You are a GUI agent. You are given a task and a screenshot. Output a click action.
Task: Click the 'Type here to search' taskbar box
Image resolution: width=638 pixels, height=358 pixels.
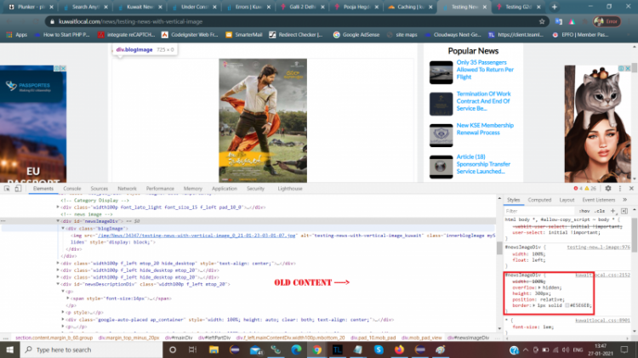click(91, 349)
